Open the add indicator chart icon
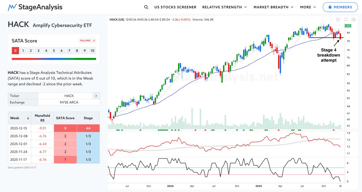The height and width of the screenshot is (192, 362). pyautogui.click(x=338, y=20)
